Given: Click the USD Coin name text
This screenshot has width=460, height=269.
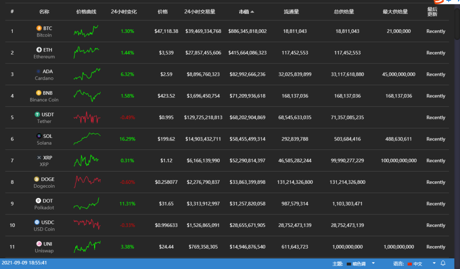Looking at the screenshot, I should (44, 229).
